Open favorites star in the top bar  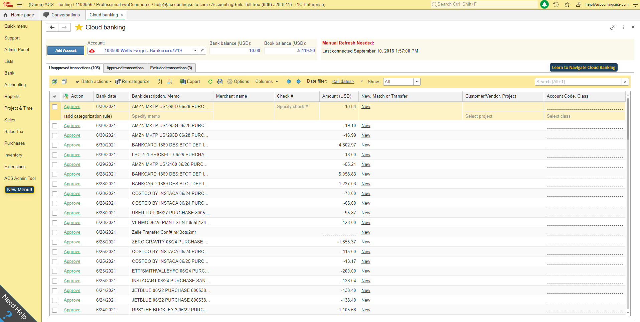[567, 4]
